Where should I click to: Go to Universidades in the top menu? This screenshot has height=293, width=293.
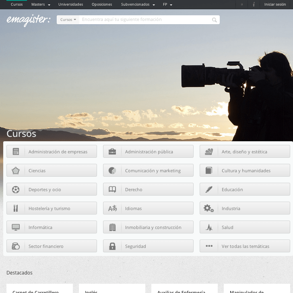click(x=70, y=4)
